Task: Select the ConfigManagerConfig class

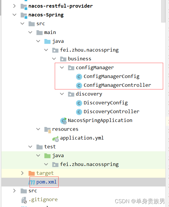Action: pyautogui.click(x=112, y=77)
